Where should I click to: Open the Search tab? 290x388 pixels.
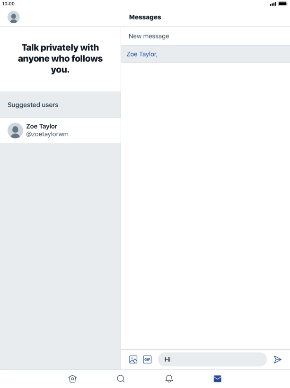pyautogui.click(x=121, y=379)
